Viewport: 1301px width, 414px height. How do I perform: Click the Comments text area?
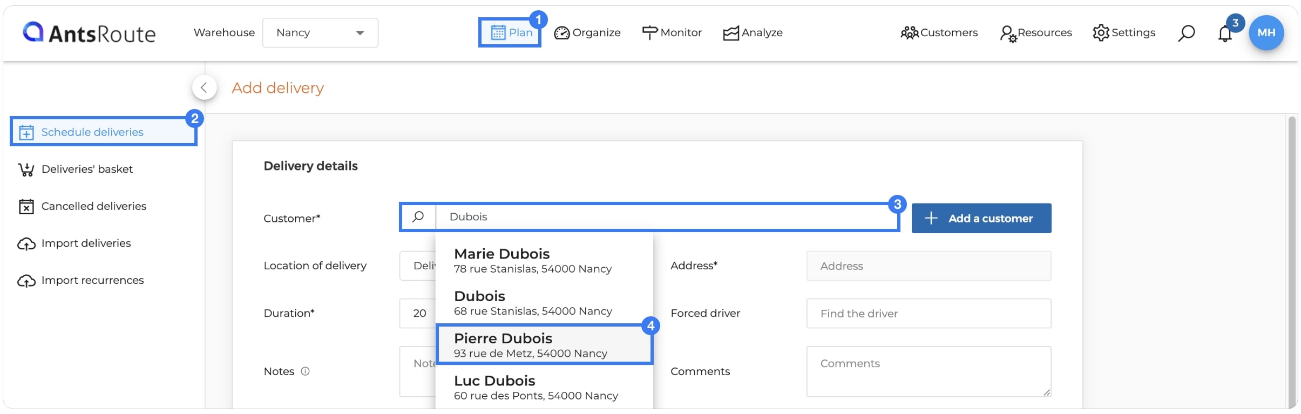[929, 371]
